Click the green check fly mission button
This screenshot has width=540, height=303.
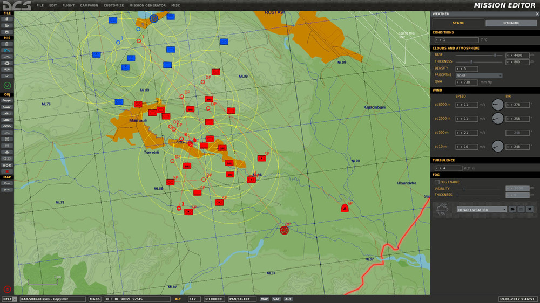click(7, 85)
